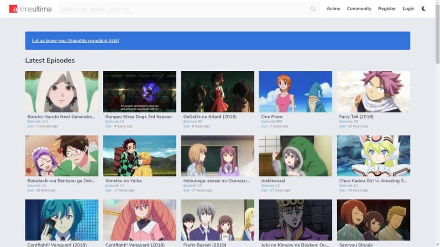440x247 pixels.
Task: Click the Chou Kadou Girl ⅙: Amazing S... title
Action: (373, 180)
